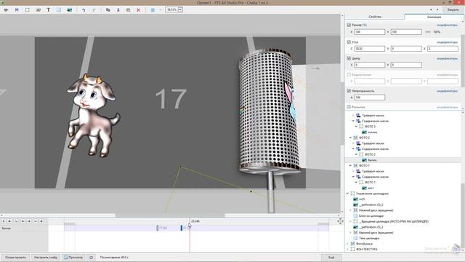Open the dropdown arrow beside the grid icon
This screenshot has width=465, height=262.
[161, 9]
